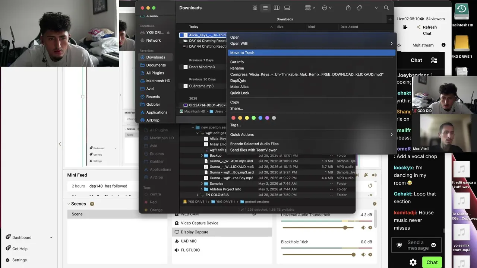
Task: Open BlackHole 16ch gear settings
Action: coord(370,255)
